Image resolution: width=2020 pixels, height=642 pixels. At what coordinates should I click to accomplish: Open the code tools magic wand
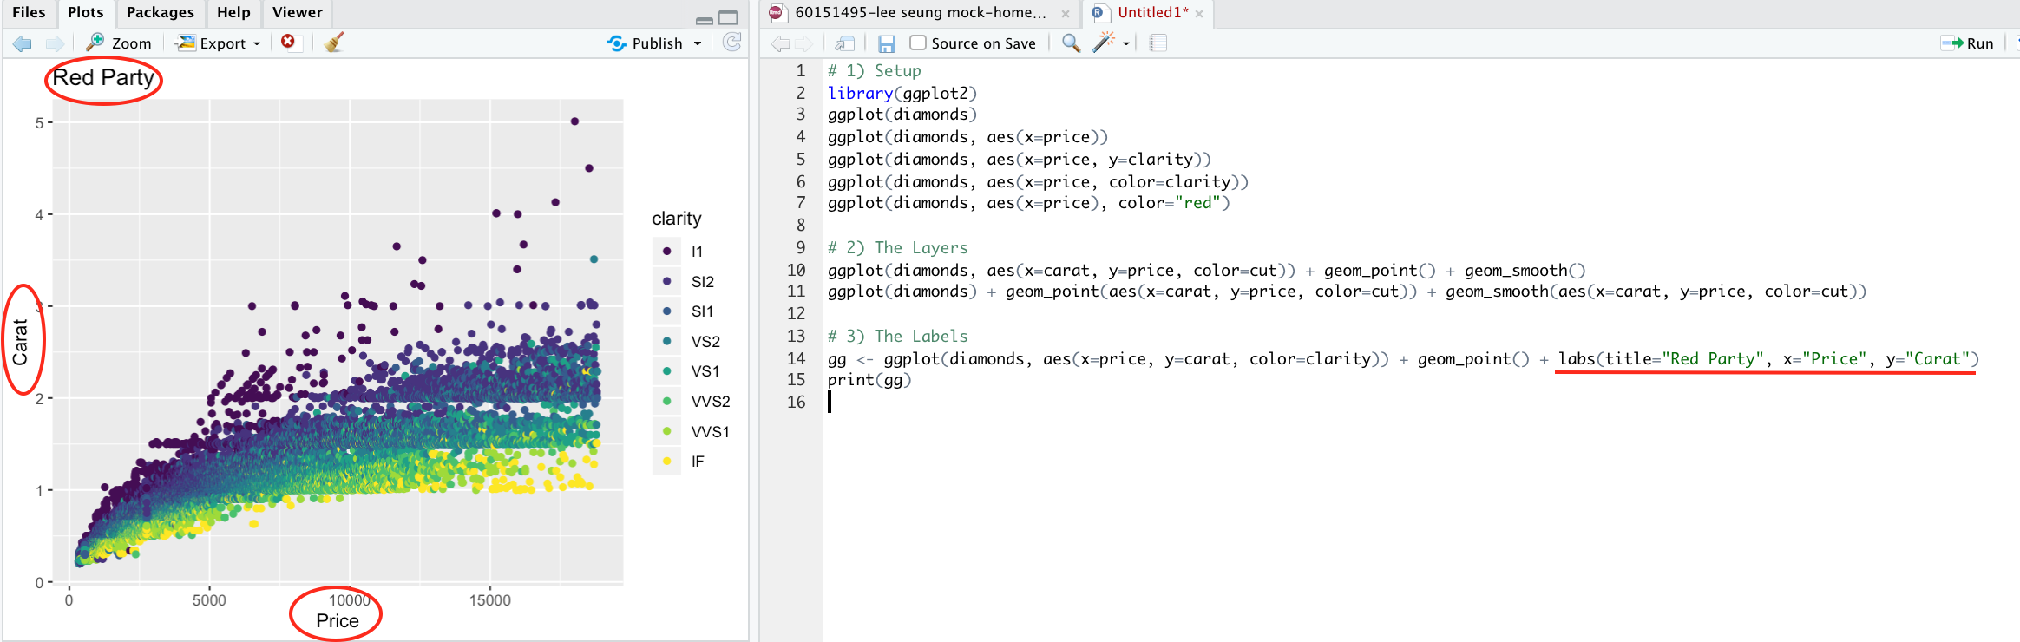pos(1103,42)
